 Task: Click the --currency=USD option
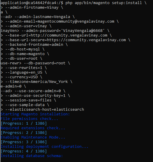[21, 77]
